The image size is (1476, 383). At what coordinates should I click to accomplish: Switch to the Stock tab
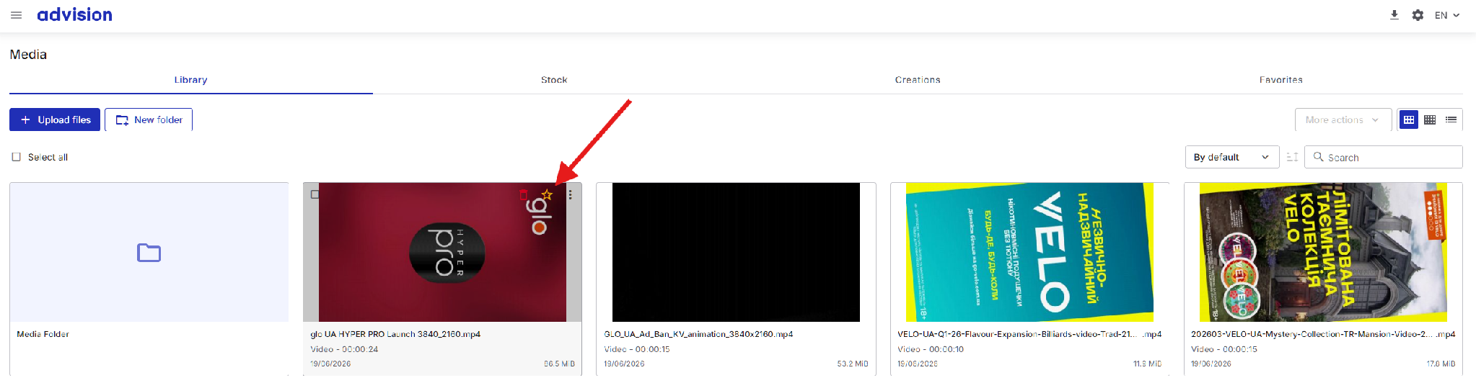(554, 80)
